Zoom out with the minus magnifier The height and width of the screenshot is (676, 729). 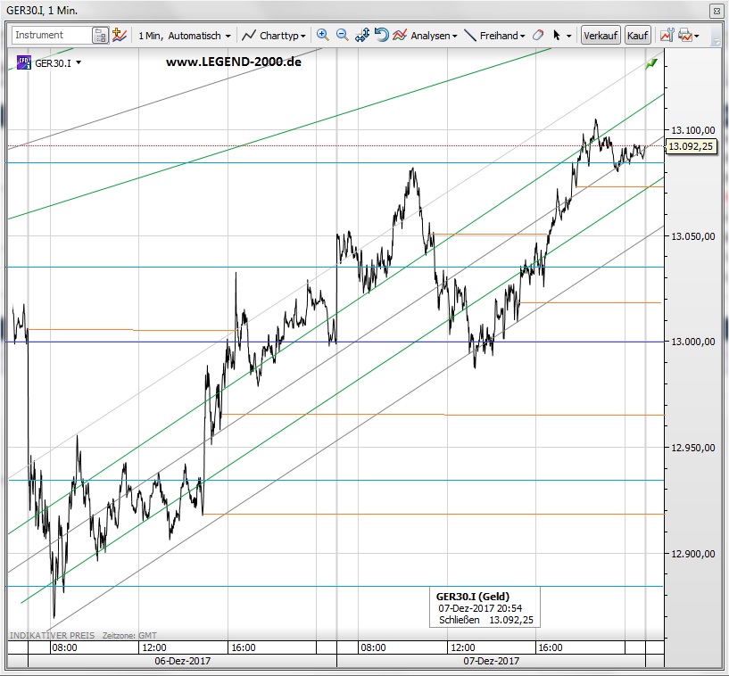(342, 35)
